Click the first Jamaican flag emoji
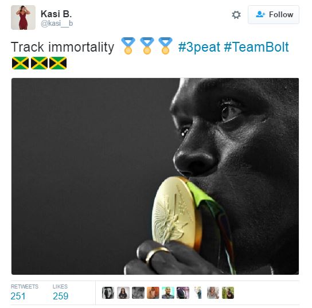 (20, 63)
